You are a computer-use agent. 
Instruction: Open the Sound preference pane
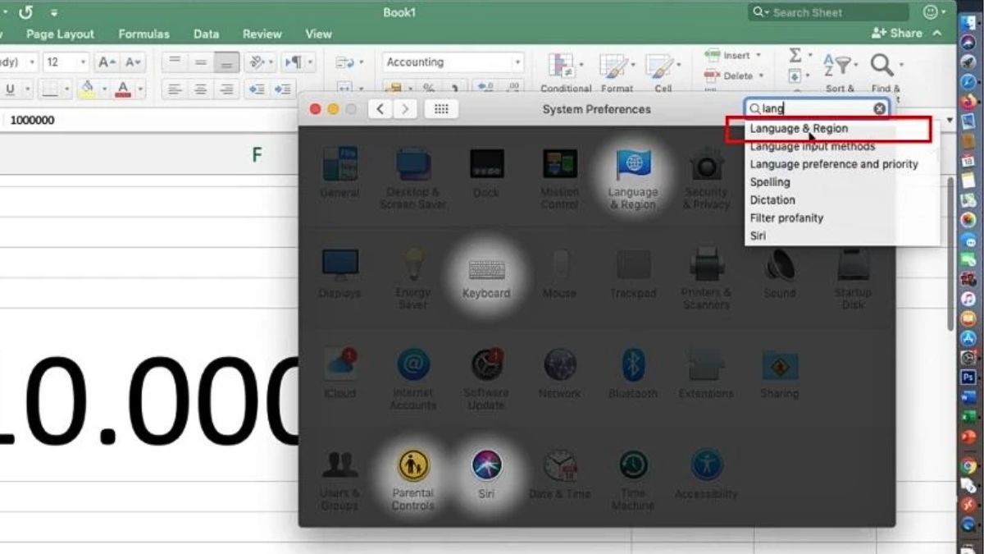tap(779, 274)
